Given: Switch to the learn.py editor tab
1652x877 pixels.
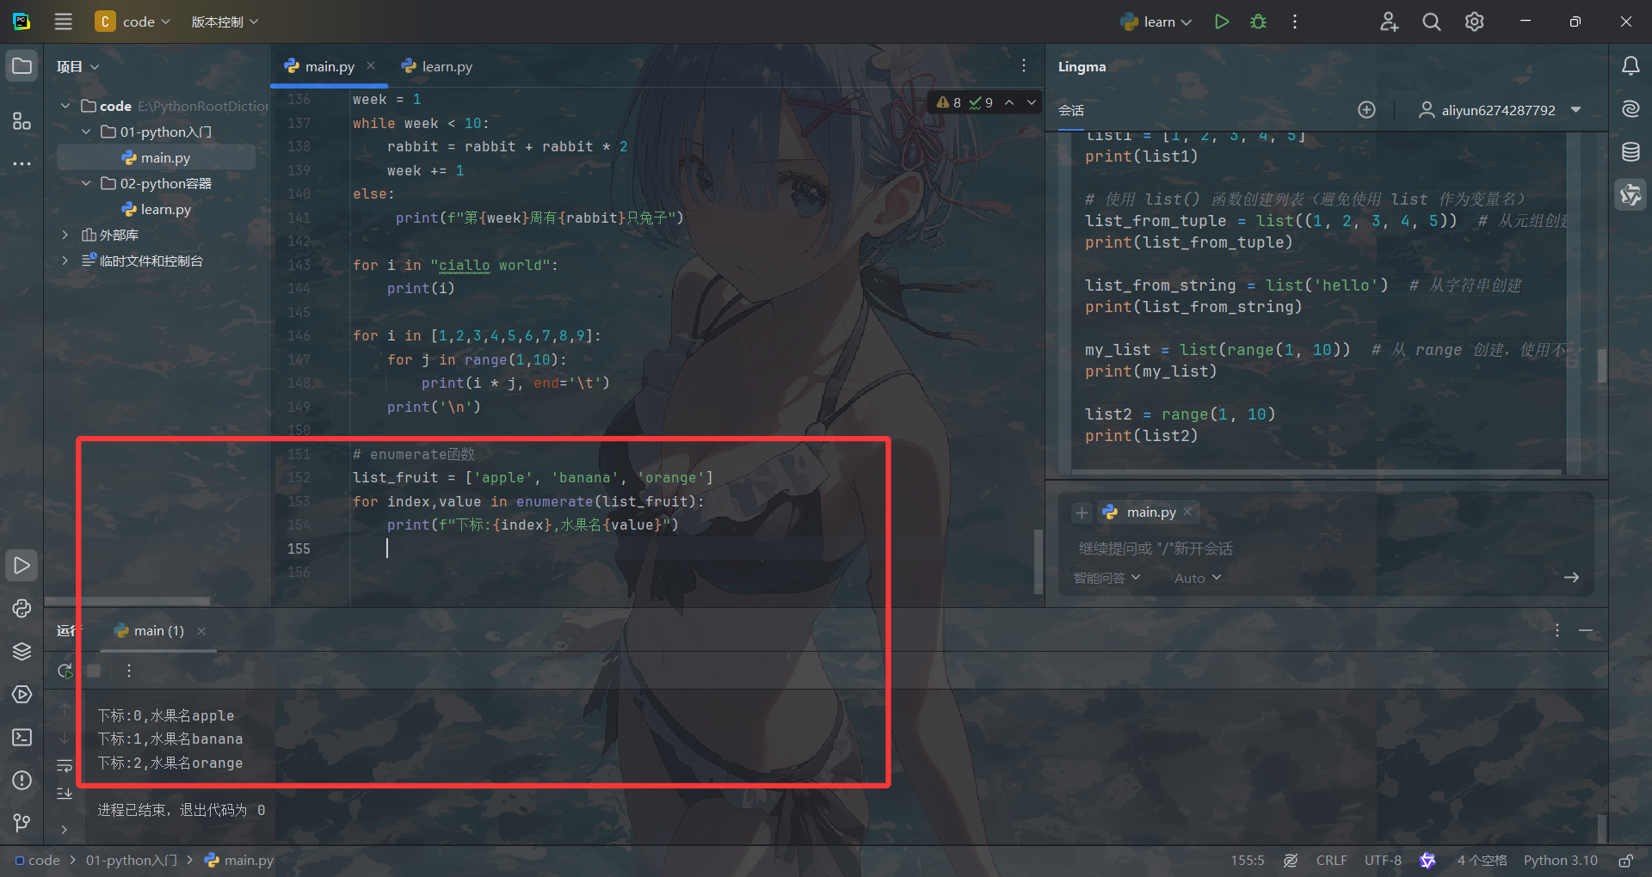Looking at the screenshot, I should click(x=437, y=66).
